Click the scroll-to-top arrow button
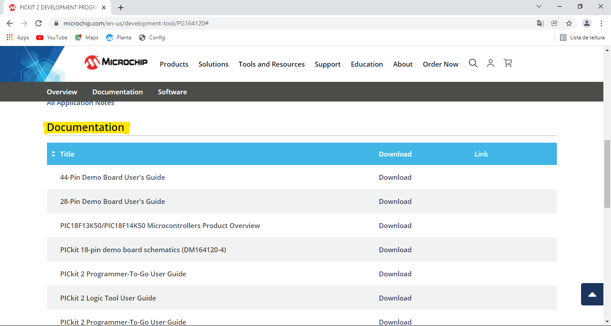611x326 pixels. click(592, 294)
